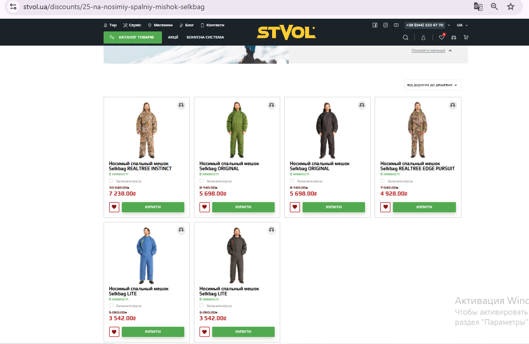Viewport: 529px width, 344px height.
Task: Buy dark gray Selkbag LITE with 'КУПИТИ'
Action: point(243,331)
